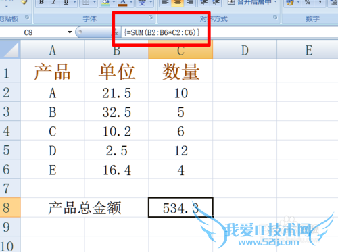The image size is (338, 252).
Task: Increase the indent
Action: click(216, 3)
